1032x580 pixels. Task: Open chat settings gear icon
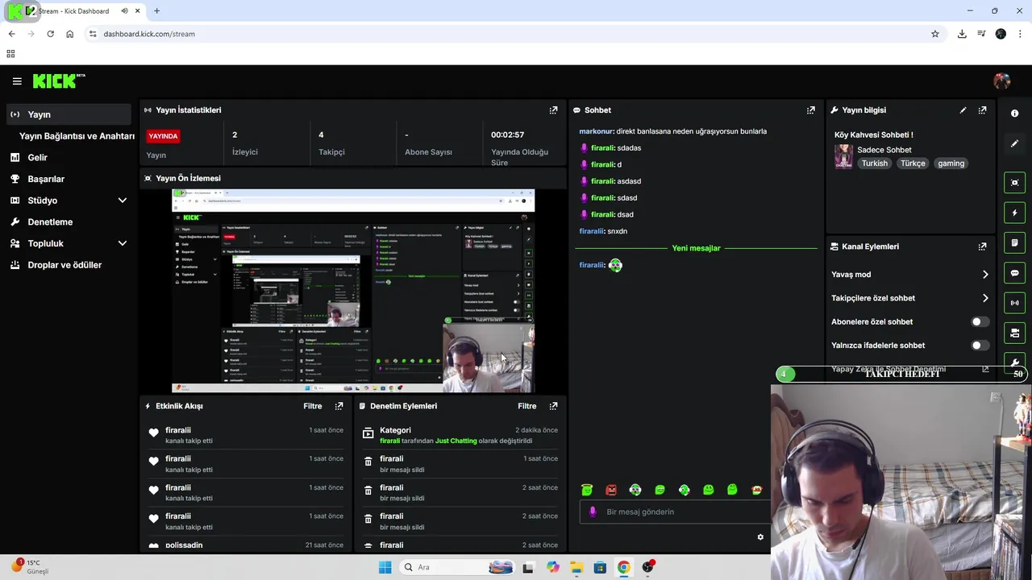coord(760,537)
